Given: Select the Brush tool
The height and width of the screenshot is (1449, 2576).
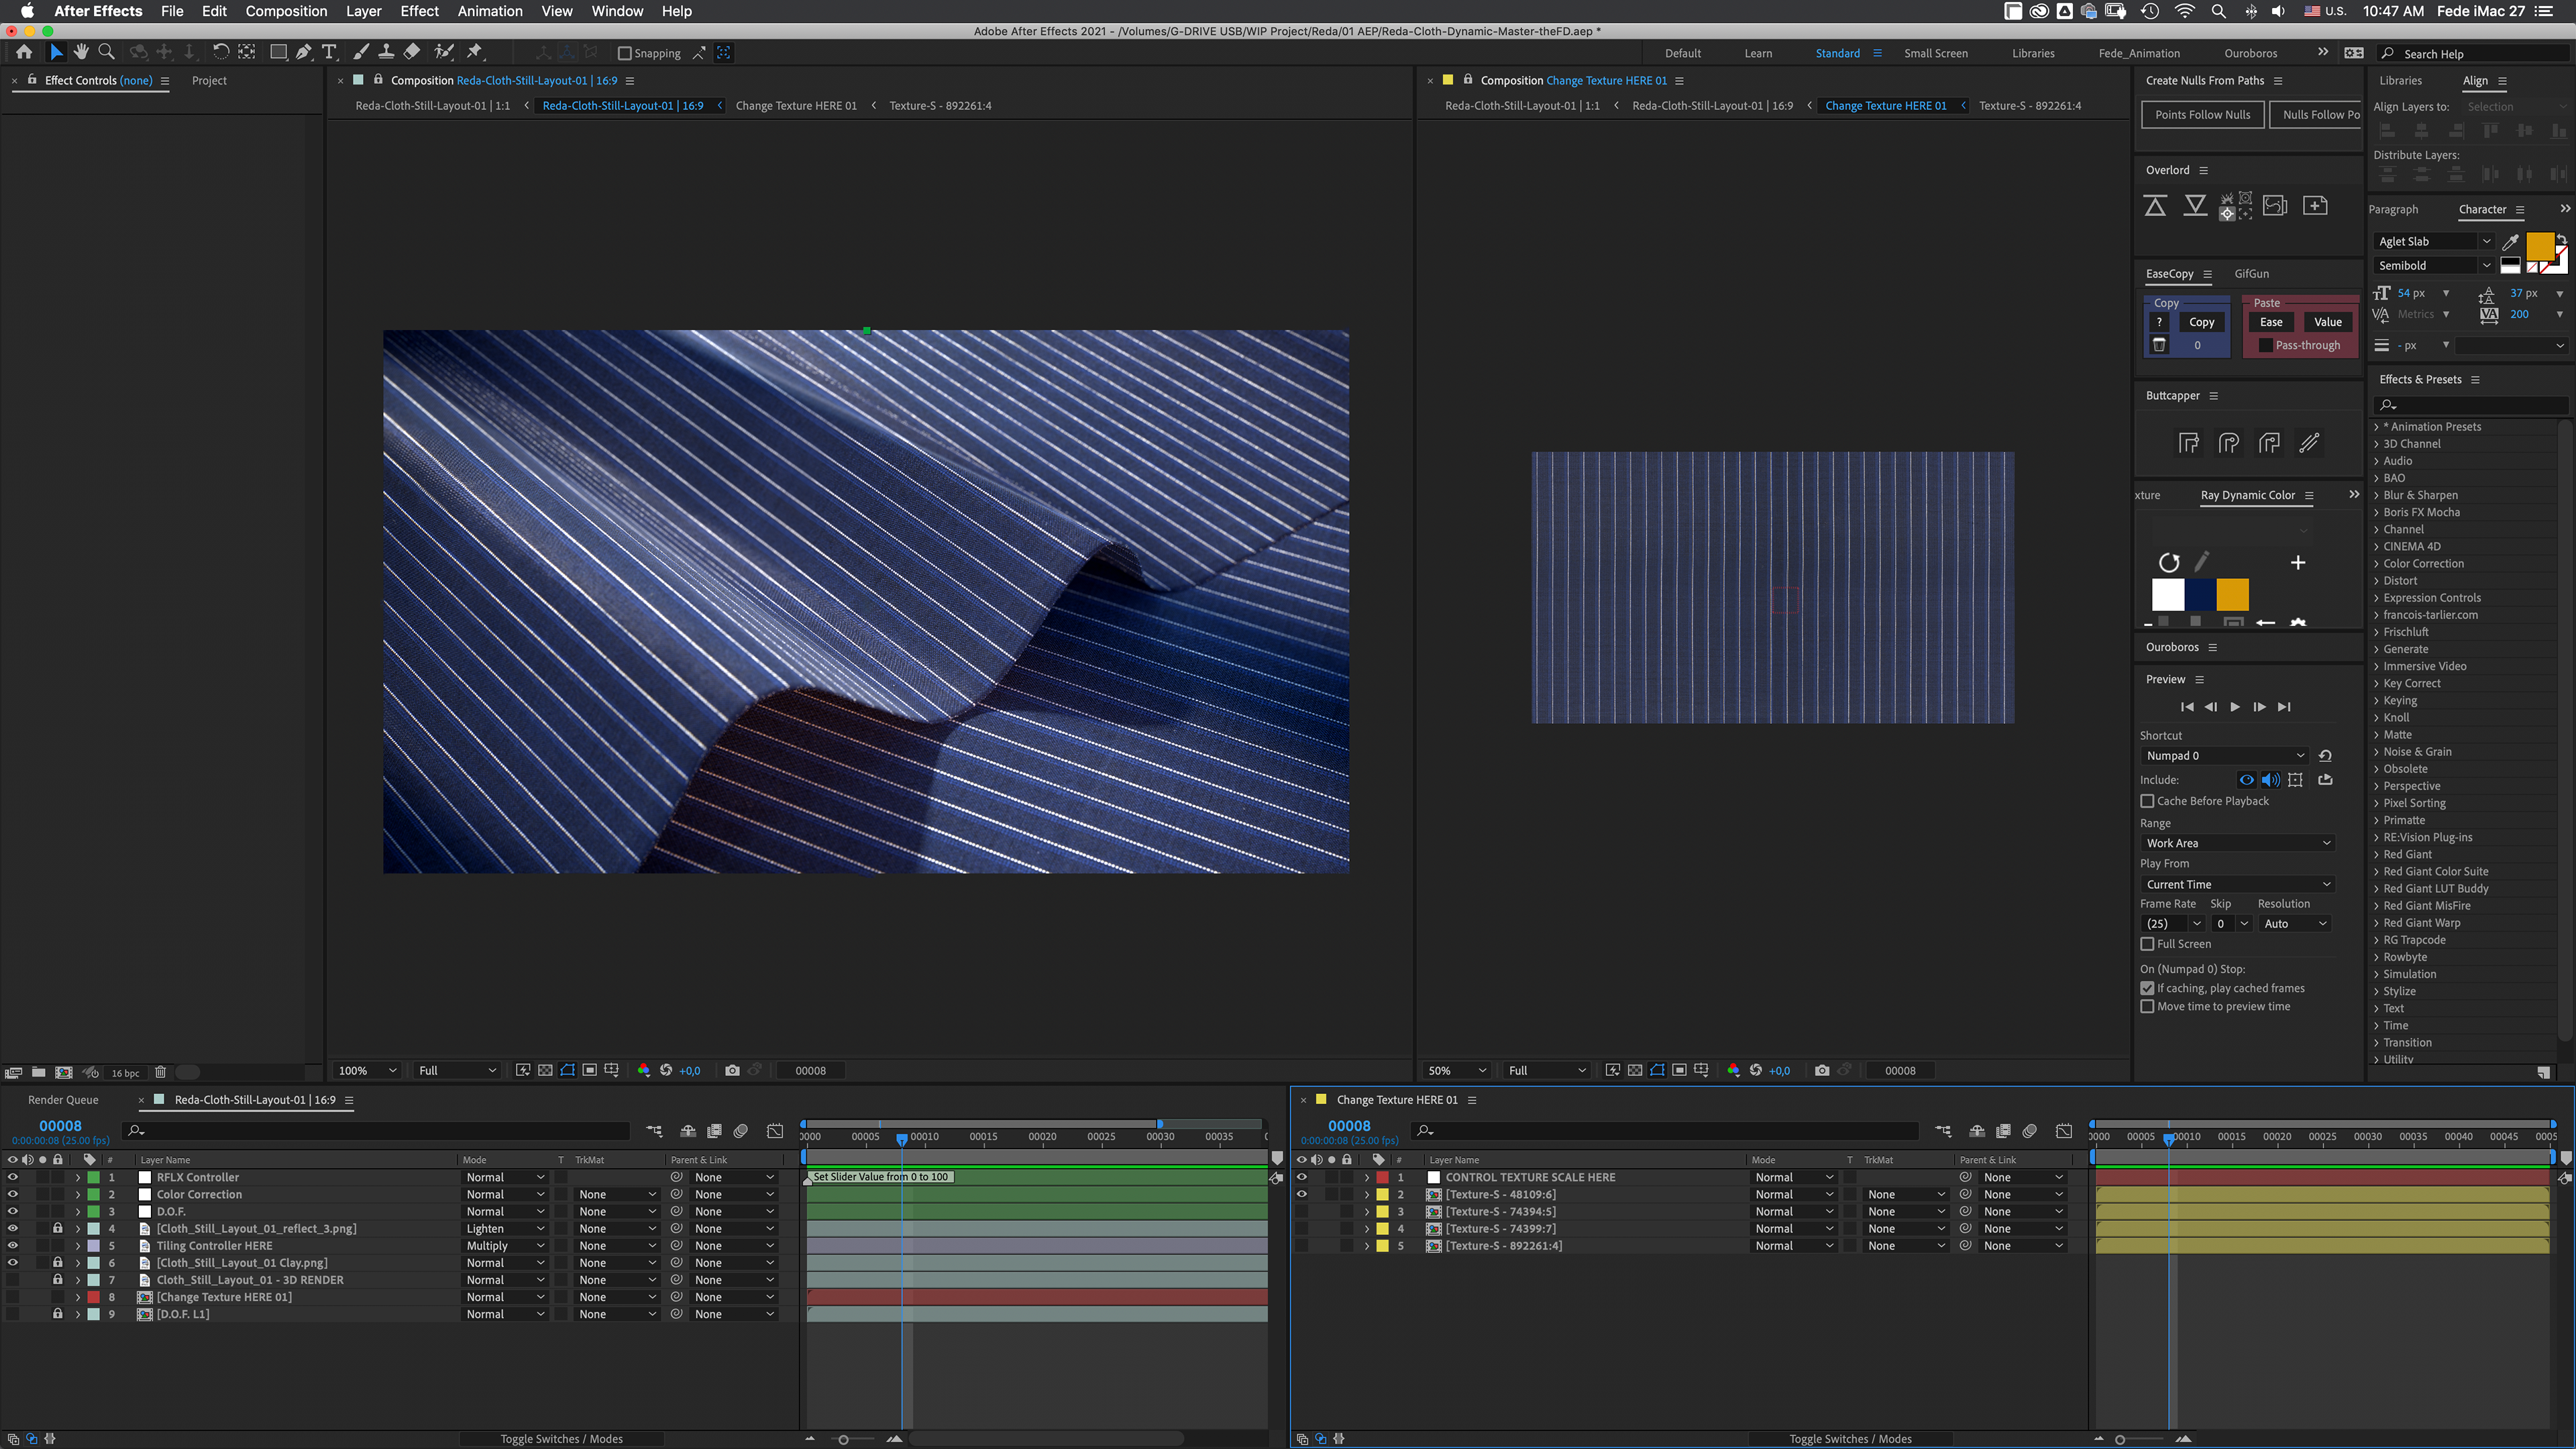Looking at the screenshot, I should tap(361, 52).
